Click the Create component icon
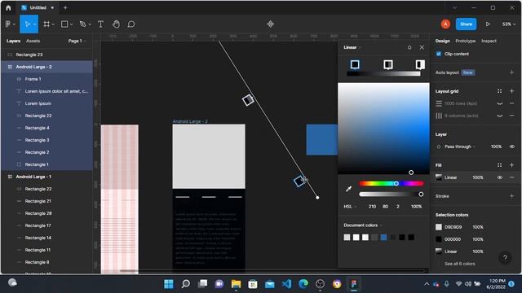This screenshot has width=522, height=293. [270, 24]
